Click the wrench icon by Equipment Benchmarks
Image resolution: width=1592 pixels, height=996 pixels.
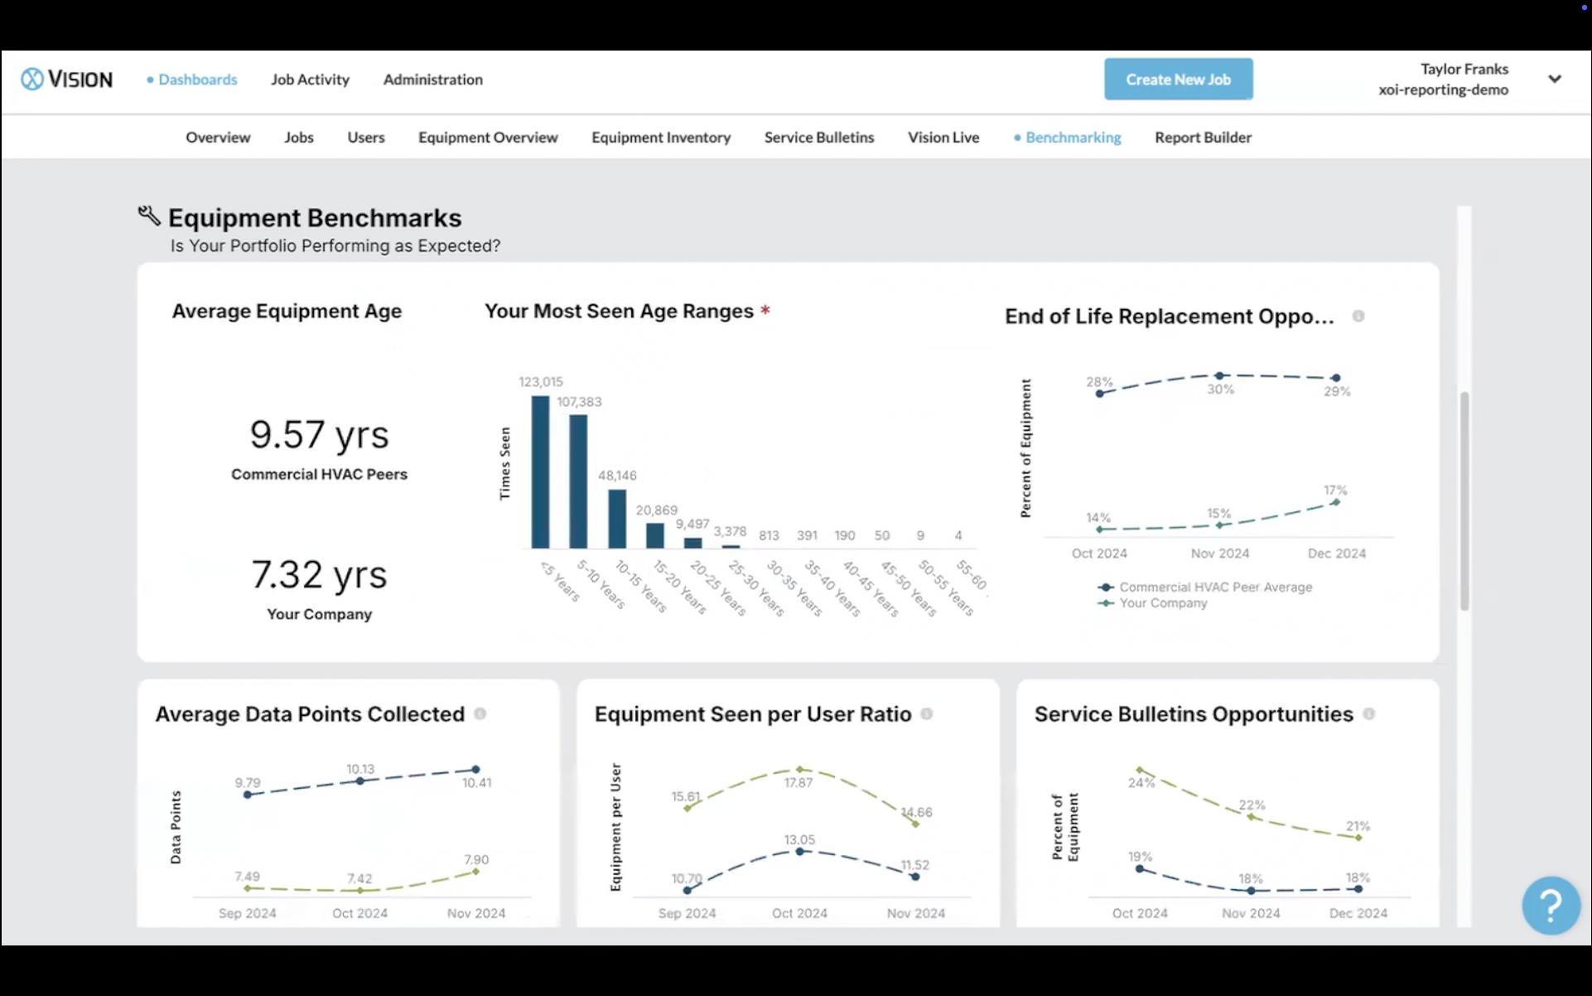(149, 216)
